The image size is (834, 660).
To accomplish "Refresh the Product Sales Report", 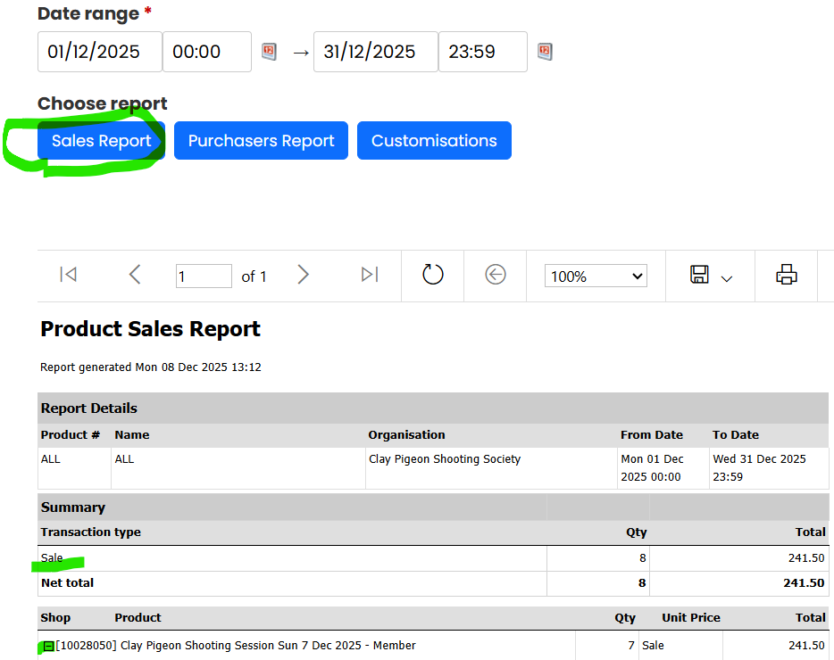I will [432, 276].
